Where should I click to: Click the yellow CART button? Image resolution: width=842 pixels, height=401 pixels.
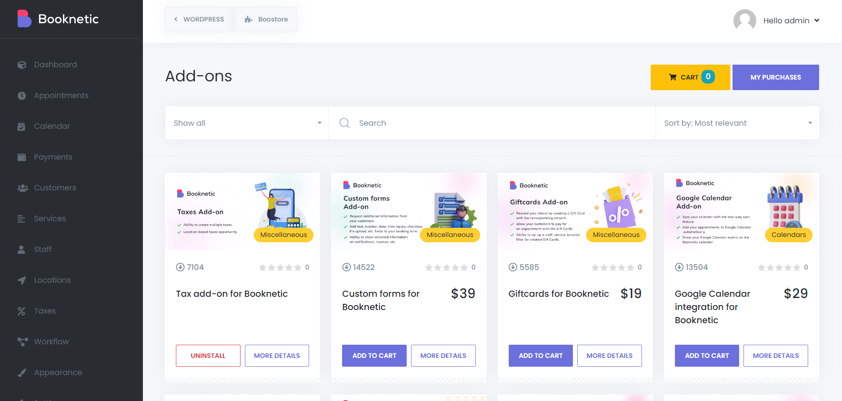690,77
